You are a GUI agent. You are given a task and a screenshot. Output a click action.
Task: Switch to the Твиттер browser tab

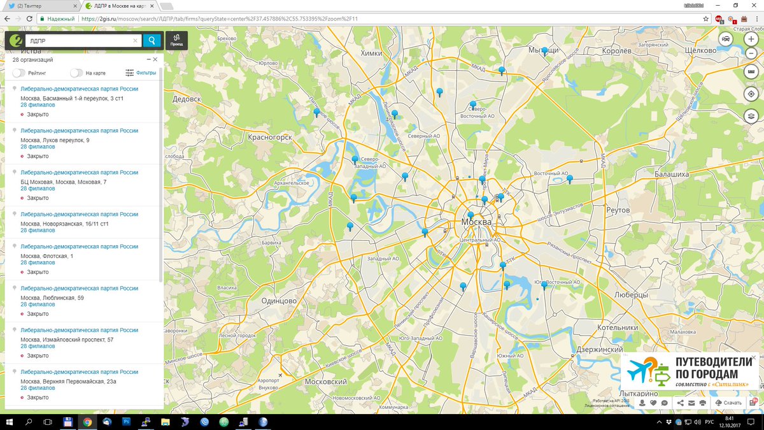tap(41, 6)
